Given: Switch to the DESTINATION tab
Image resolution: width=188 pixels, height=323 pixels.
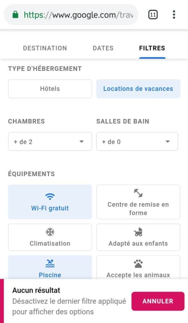Looking at the screenshot, I should (45, 48).
